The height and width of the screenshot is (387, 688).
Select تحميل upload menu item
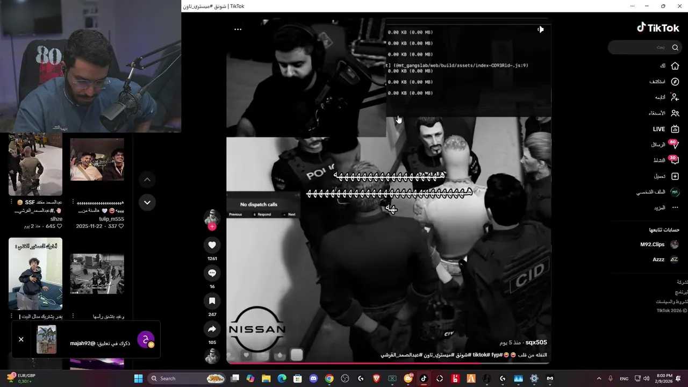(x=660, y=176)
